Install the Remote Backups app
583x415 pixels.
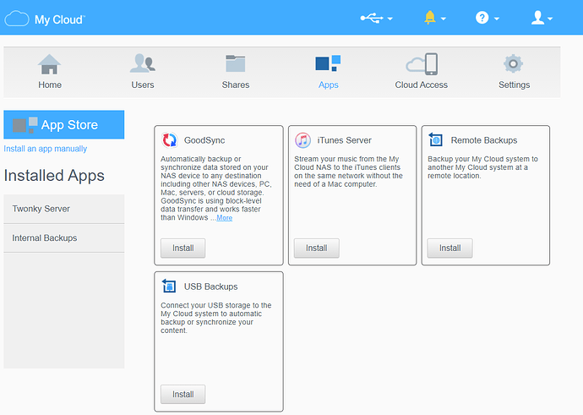click(x=450, y=248)
